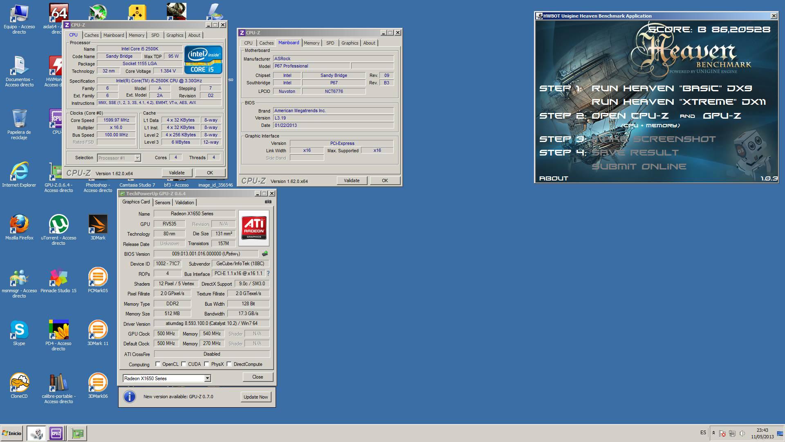The image size is (785, 442).
Task: Open Mainboard tab in left CPU-Z window
Action: click(x=114, y=35)
